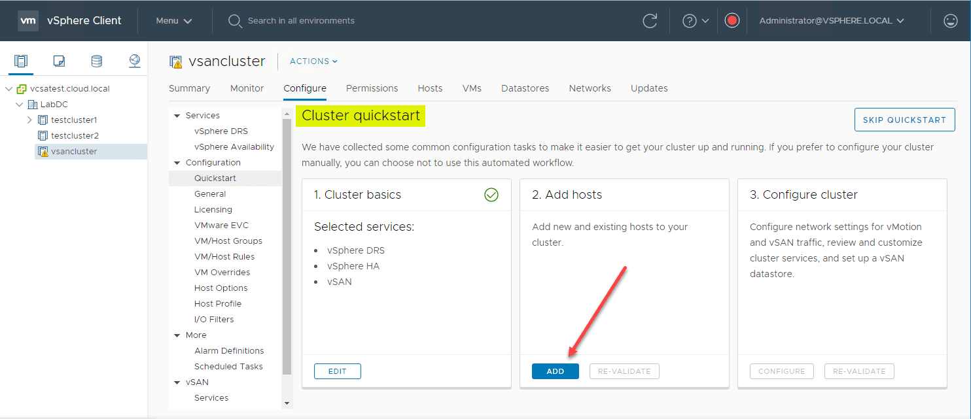Open the Networking view icon

pyautogui.click(x=135, y=61)
